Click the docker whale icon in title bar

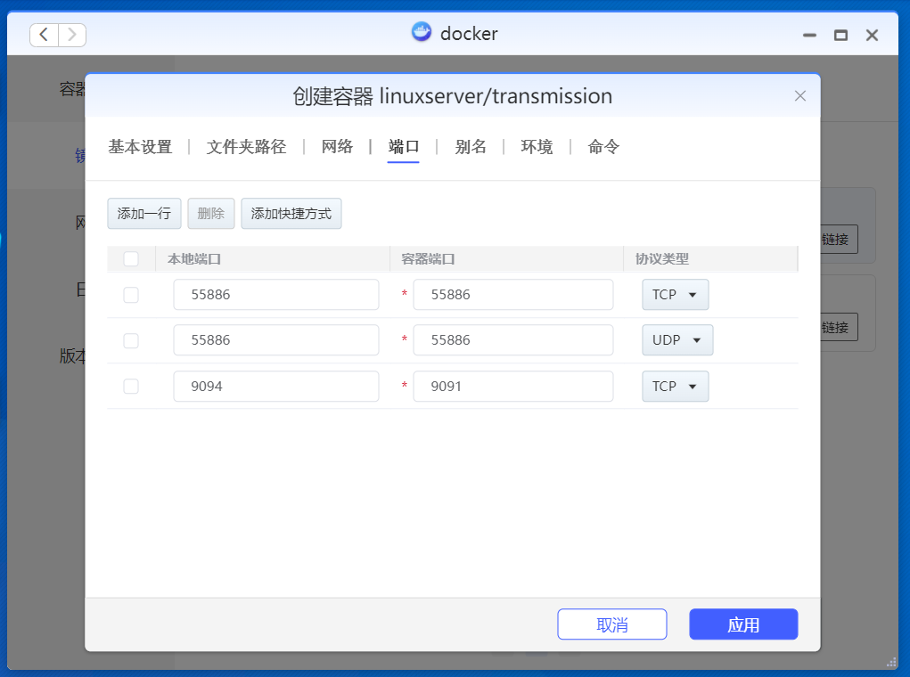pos(422,32)
